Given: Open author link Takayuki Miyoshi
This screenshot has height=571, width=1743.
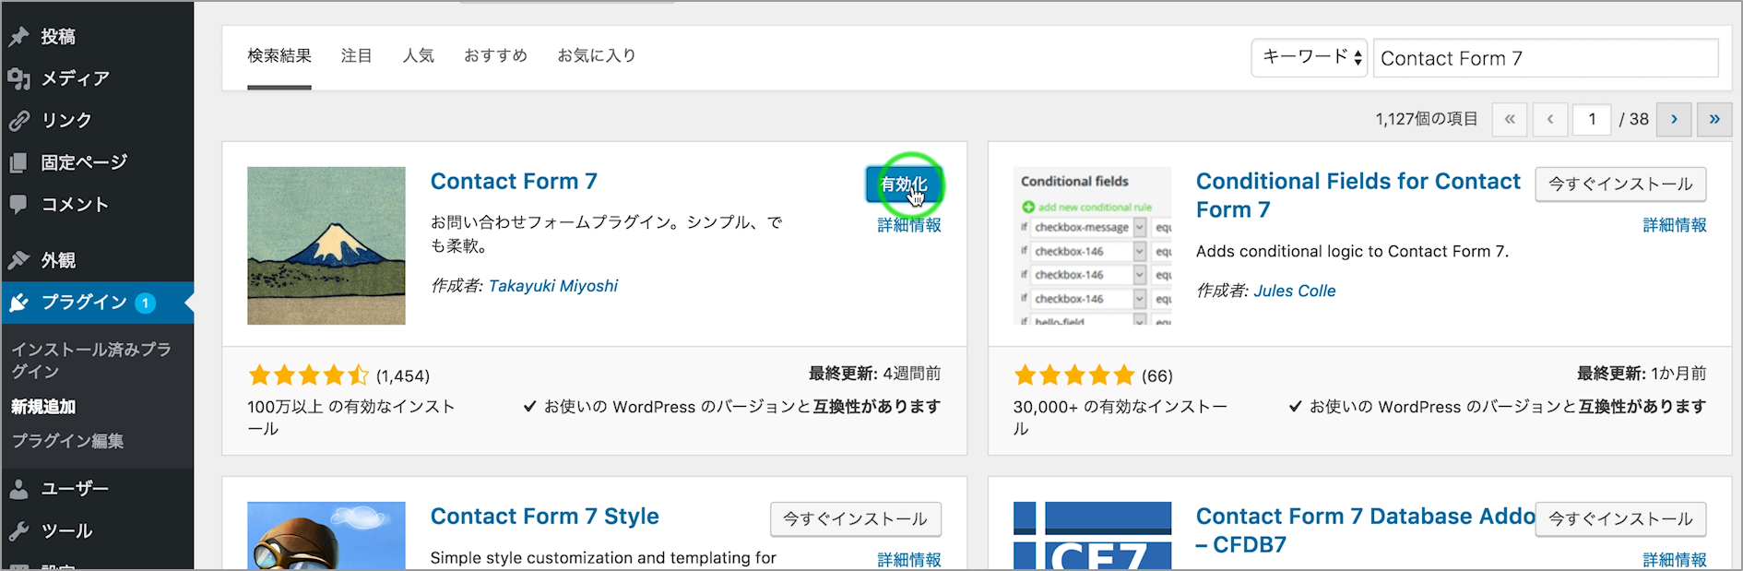Looking at the screenshot, I should click(x=553, y=286).
